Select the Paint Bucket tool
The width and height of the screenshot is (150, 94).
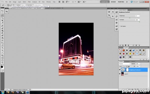click(x=2, y=38)
